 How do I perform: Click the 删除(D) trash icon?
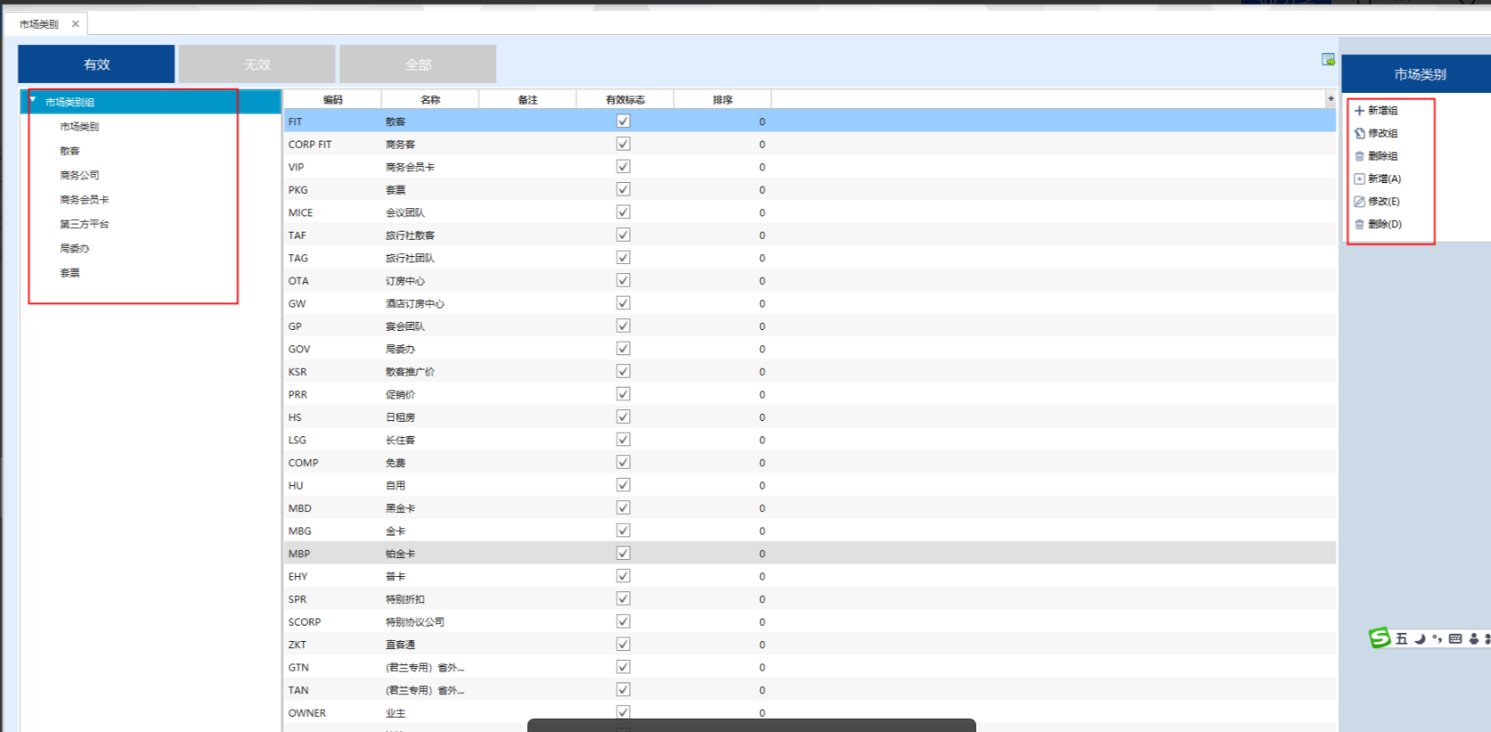click(1359, 224)
